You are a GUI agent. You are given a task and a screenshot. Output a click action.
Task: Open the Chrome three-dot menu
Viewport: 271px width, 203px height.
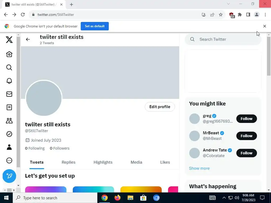point(265,15)
